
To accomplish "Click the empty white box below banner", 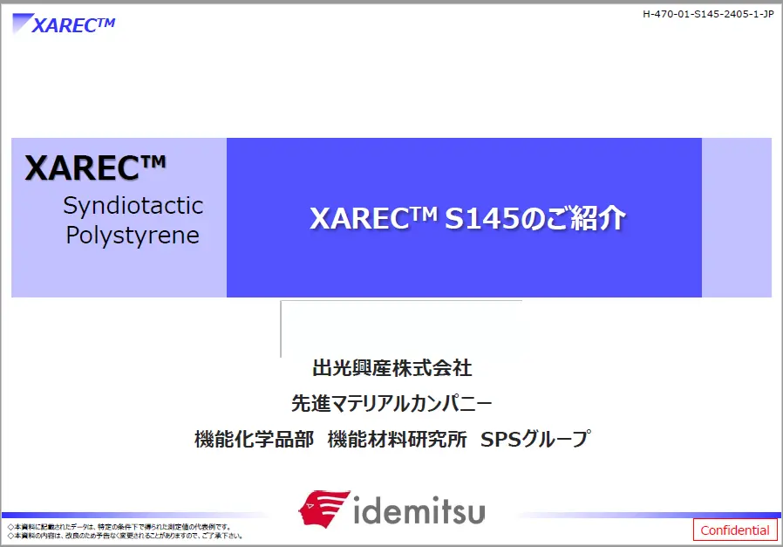I will click(x=401, y=328).
